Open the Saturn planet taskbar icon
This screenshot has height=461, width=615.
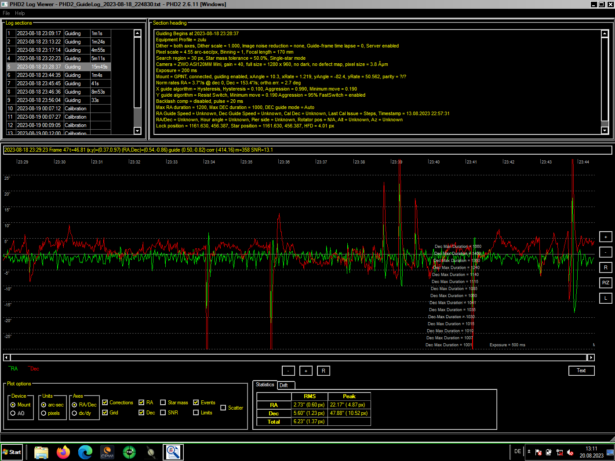(151, 452)
